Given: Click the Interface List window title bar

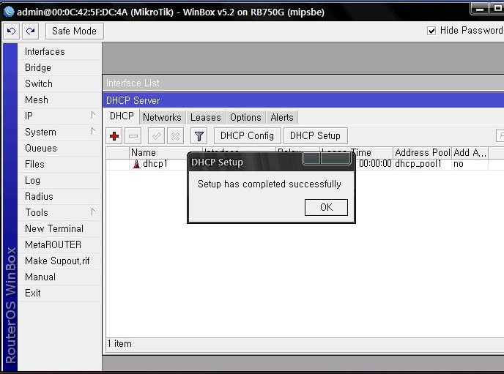Looking at the screenshot, I should (303, 83).
